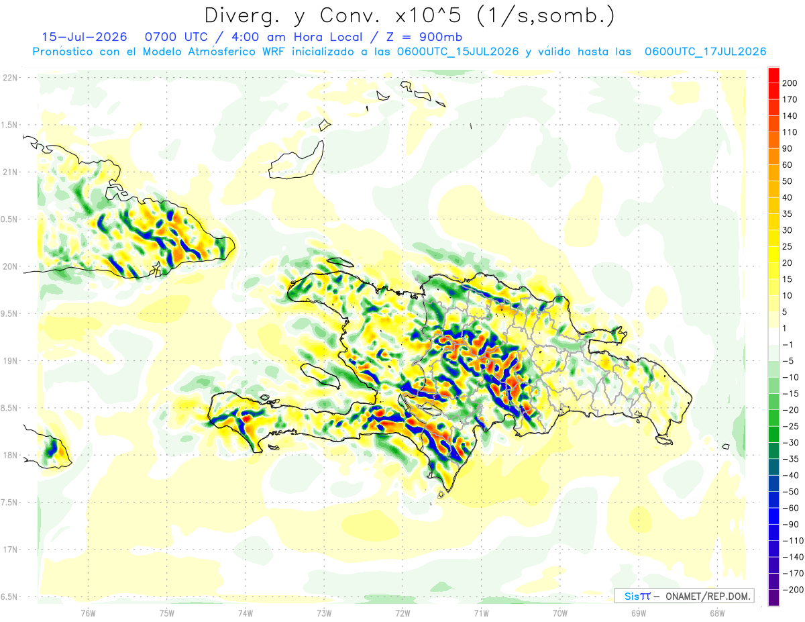Click colorbar label '30'
Image resolution: width=805 pixels, height=622 pixels.
788,230
